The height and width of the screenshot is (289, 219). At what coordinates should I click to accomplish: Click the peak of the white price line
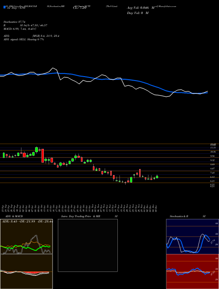click(53, 68)
